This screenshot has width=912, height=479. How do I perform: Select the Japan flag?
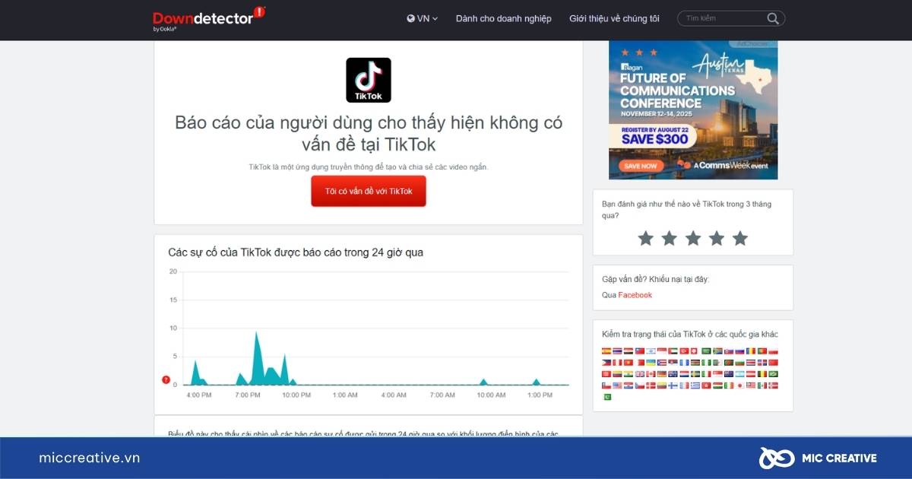[x=739, y=385]
